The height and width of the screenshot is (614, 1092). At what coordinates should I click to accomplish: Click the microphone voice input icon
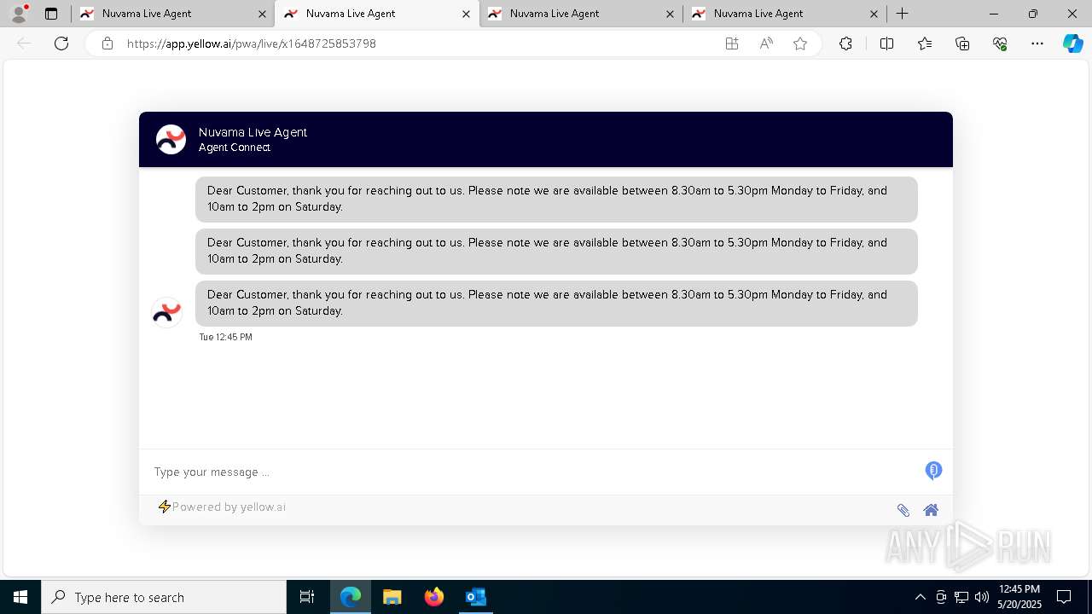click(933, 471)
